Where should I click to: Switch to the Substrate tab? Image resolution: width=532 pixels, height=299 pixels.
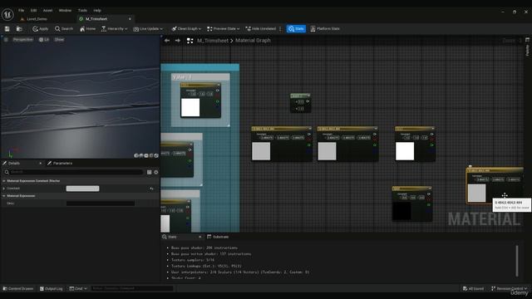click(218, 237)
